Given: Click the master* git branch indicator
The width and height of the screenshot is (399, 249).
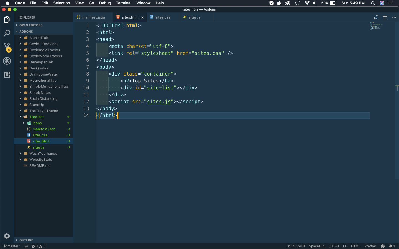Looking at the screenshot, I should coord(12,246).
